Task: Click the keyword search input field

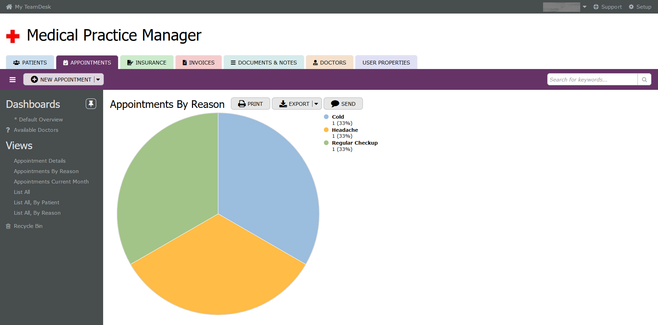Action: click(x=592, y=80)
